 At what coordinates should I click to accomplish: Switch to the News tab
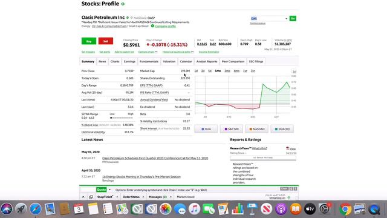point(102,62)
